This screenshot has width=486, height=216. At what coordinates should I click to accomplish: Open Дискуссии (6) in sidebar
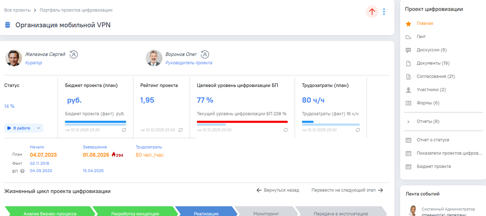coord(431,50)
